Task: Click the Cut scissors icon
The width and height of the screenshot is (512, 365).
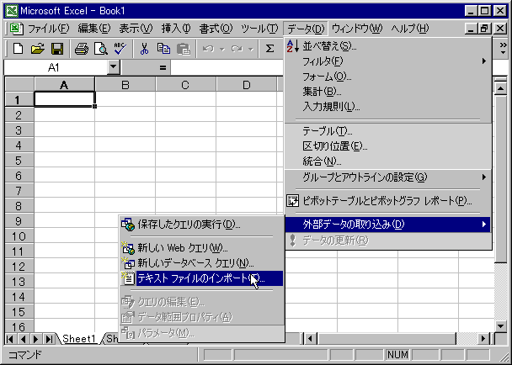Action: click(144, 49)
